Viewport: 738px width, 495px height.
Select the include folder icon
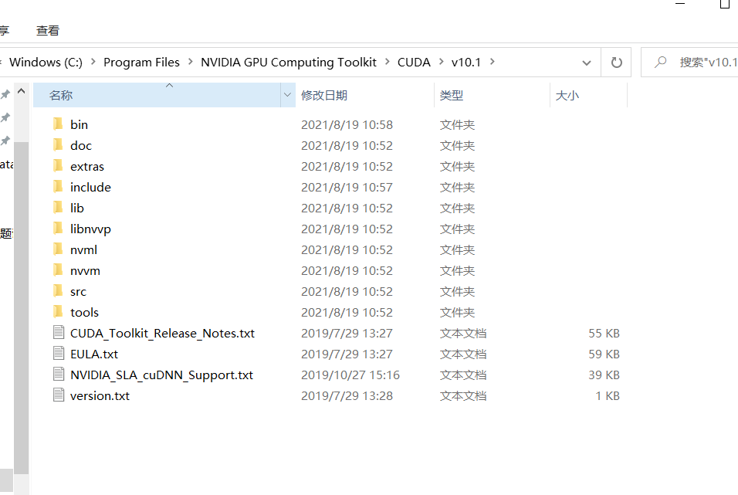pos(58,187)
